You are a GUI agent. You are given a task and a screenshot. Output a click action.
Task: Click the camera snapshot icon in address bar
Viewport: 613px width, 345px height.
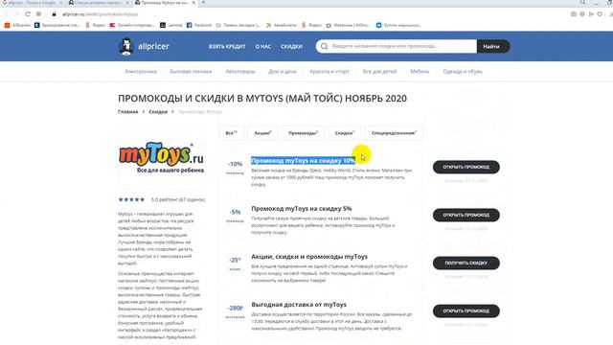573,14
